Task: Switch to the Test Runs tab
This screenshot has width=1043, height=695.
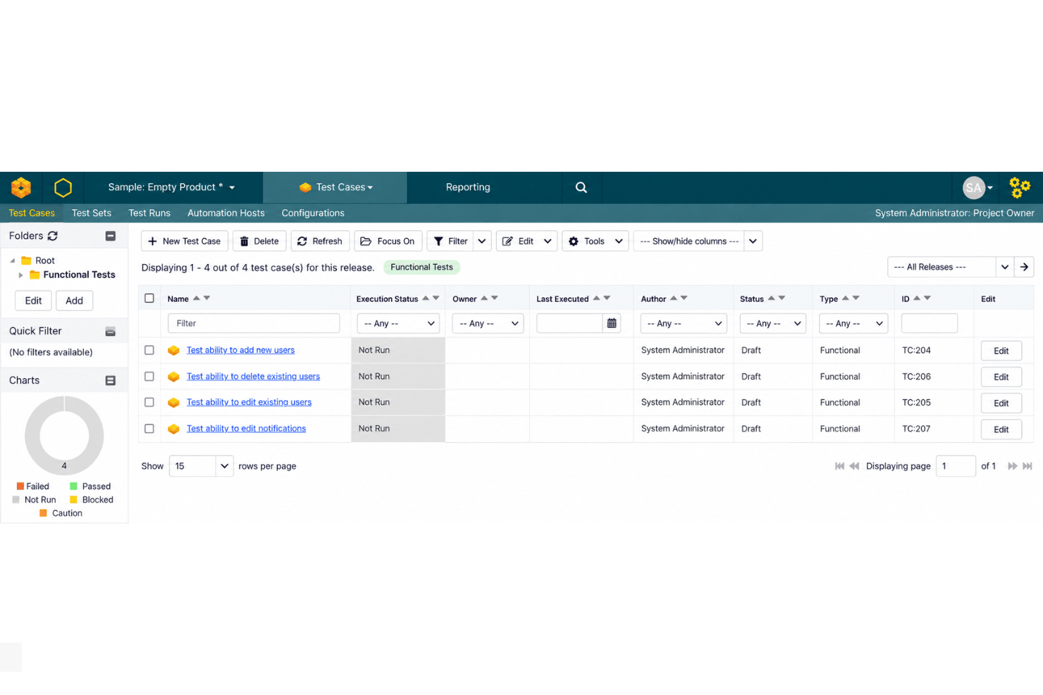Action: pyautogui.click(x=149, y=213)
